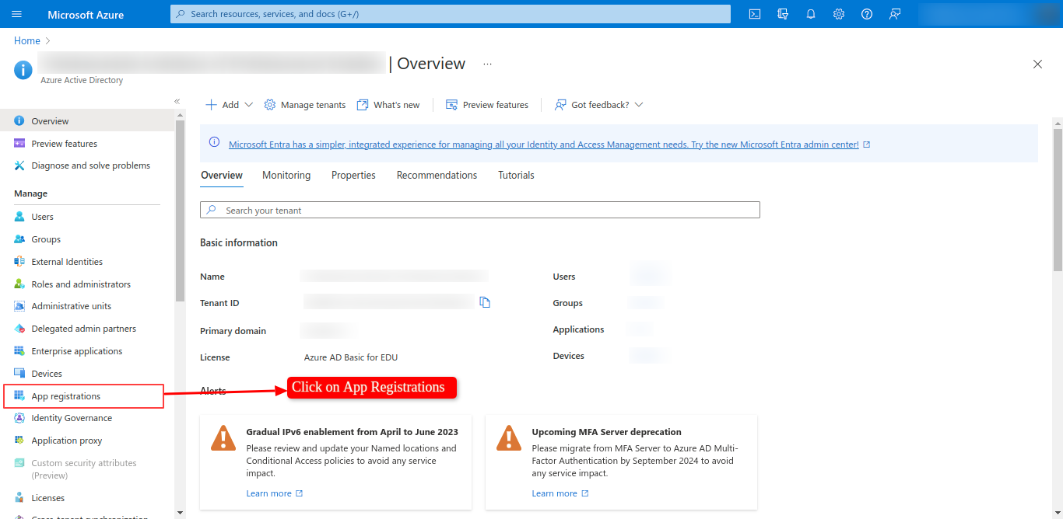Click the Search your tenant field
This screenshot has height=519, width=1063.
coord(480,210)
